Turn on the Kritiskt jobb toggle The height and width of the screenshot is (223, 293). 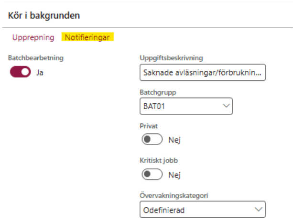(x=152, y=175)
